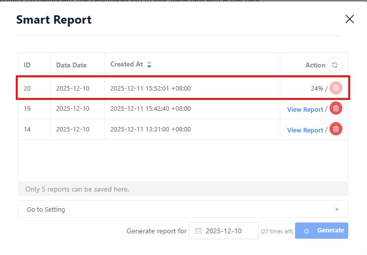The height and width of the screenshot is (255, 367).
Task: Delete the report with ID 20
Action: (x=336, y=88)
